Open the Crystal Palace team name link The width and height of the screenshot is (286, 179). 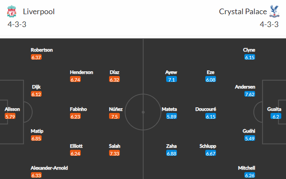click(243, 12)
